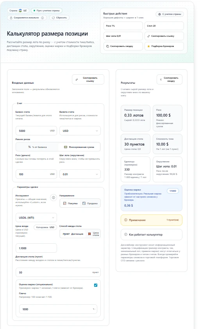
Task: Focus the Цена входа field 1.1000
Action: [x=36, y=248]
